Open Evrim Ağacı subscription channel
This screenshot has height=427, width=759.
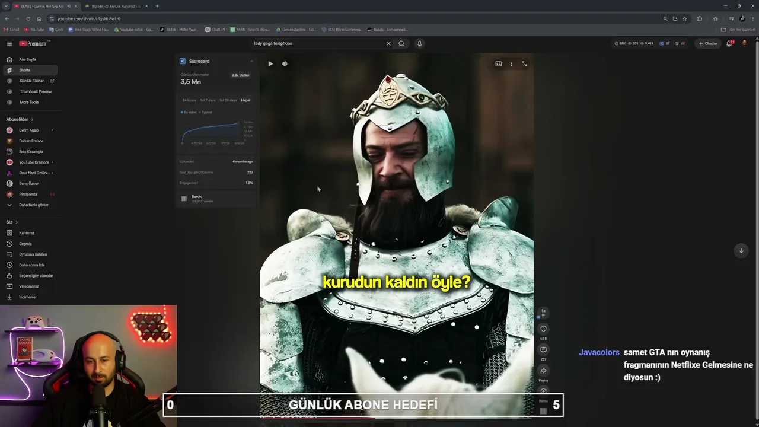tap(29, 130)
